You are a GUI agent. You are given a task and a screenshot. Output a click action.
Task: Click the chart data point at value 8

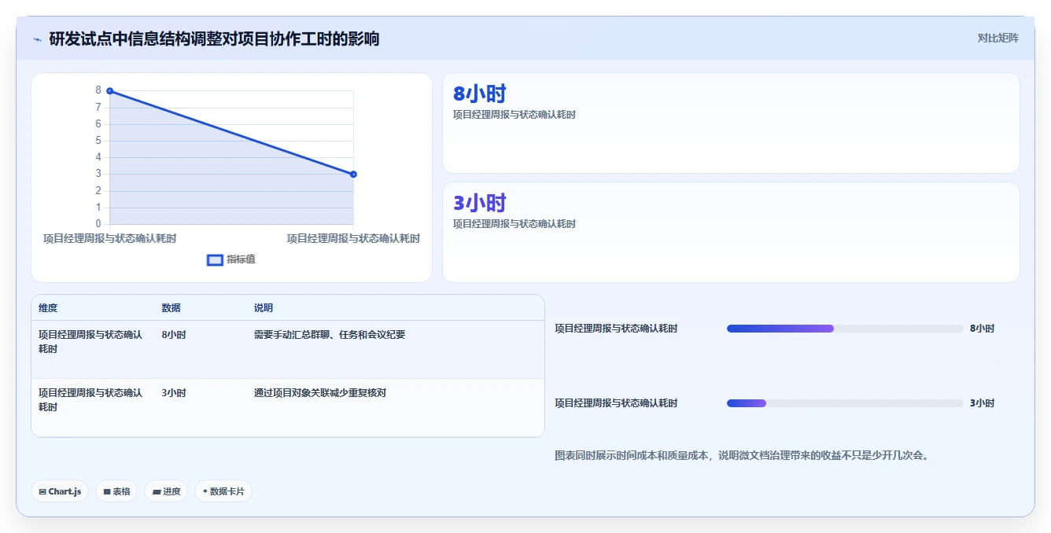click(x=109, y=91)
